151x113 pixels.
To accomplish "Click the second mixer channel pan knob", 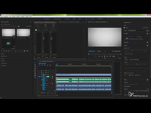I will [x=53, y=25].
